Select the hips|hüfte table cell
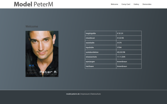Viewport: 167px width, 104px height. coord(100,47)
